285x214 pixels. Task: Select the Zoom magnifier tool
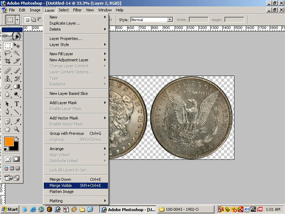(x=17, y=129)
